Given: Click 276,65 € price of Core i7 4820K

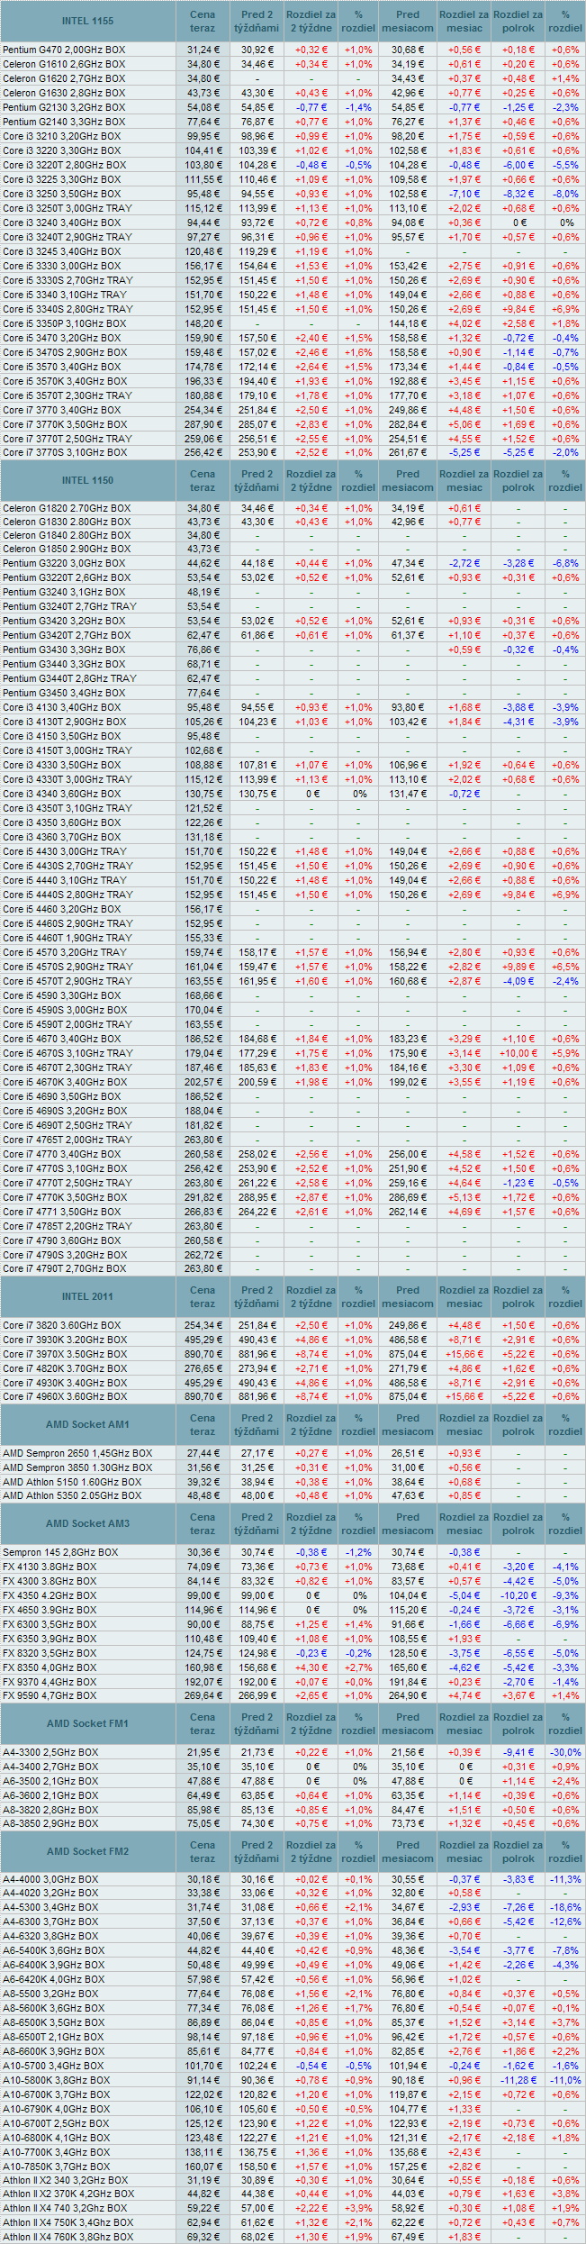Looking at the screenshot, I should (x=203, y=1368).
